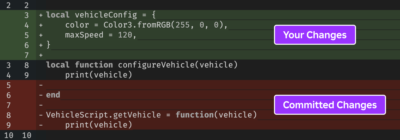Click the 'maxSpeed = 120,' code text
The width and height of the screenshot is (400, 140).
tap(101, 35)
